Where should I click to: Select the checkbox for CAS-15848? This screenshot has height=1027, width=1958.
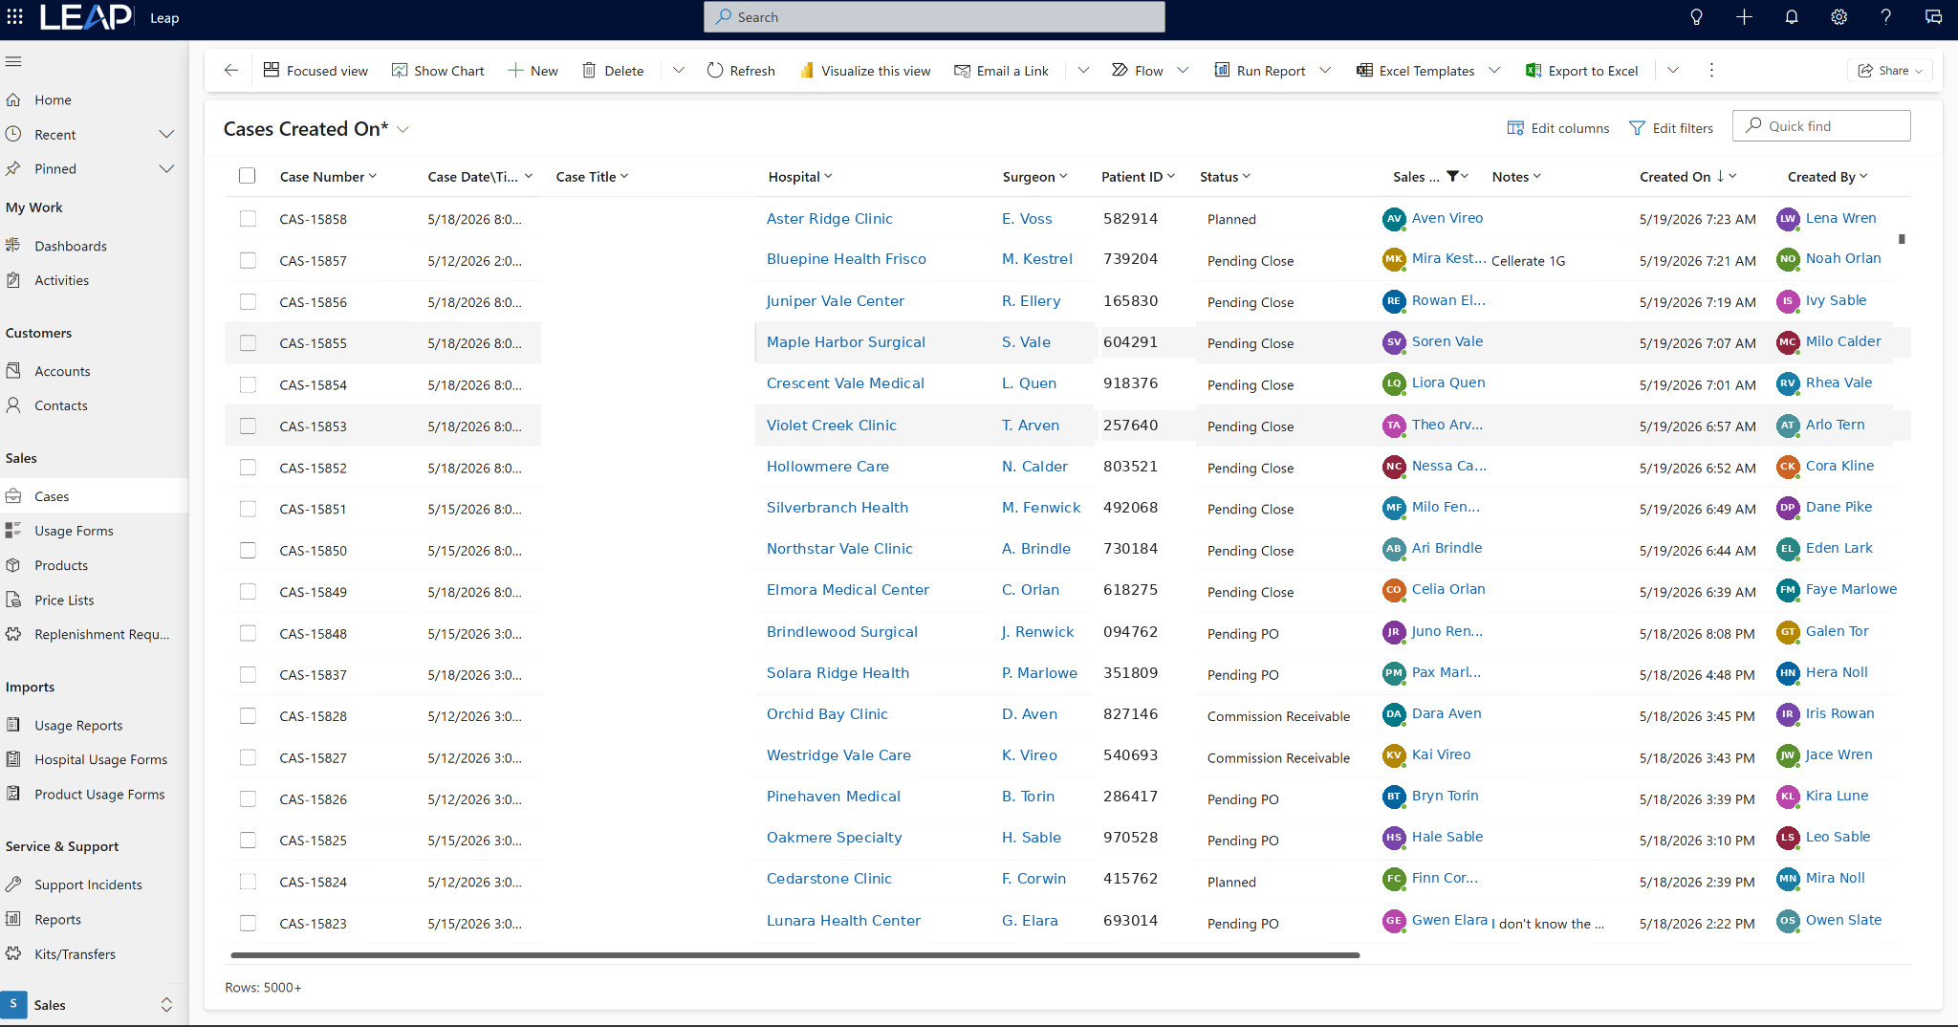coord(248,633)
